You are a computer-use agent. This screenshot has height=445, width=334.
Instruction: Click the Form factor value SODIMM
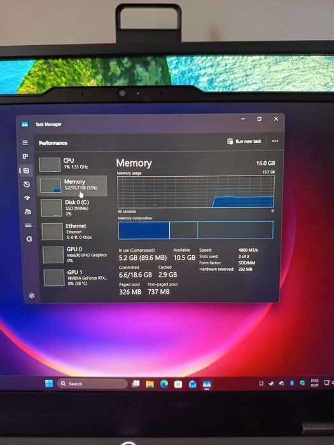pyautogui.click(x=247, y=263)
